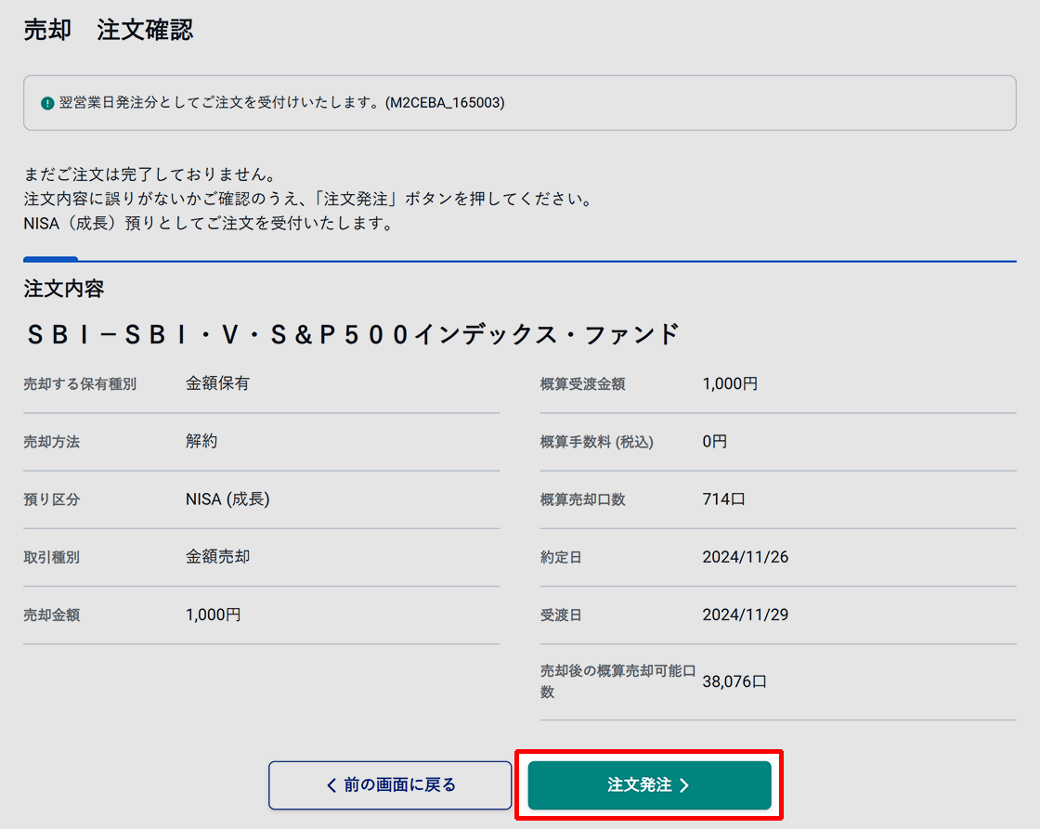The width and height of the screenshot is (1040, 829).
Task: Select the 約定日 value 2024/11/26
Action: (746, 557)
